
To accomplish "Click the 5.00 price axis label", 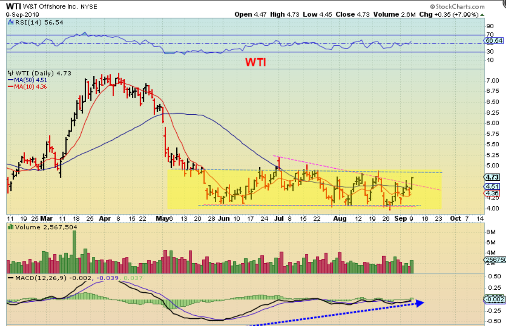I will tap(493, 166).
